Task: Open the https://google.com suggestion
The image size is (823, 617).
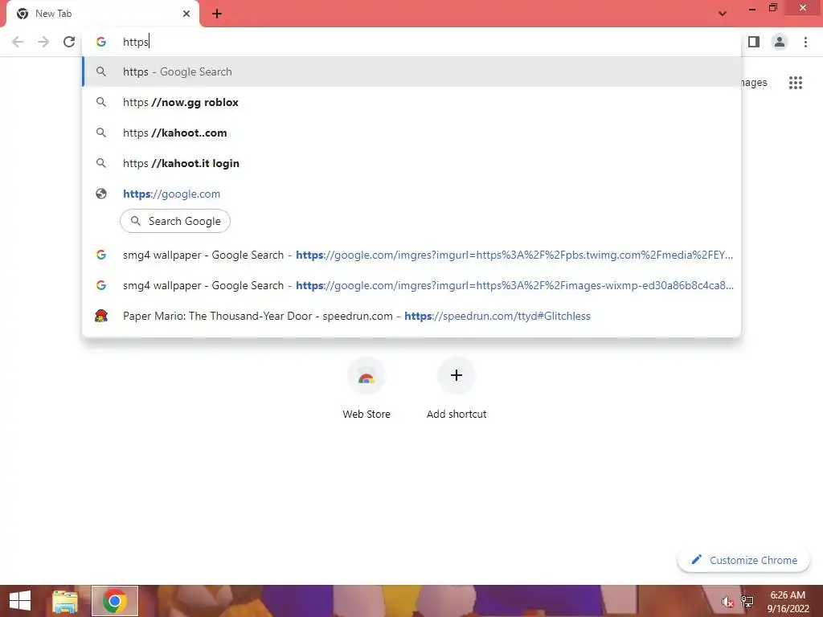Action: click(411, 194)
